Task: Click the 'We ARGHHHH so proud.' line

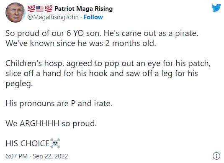Action: click(51, 123)
